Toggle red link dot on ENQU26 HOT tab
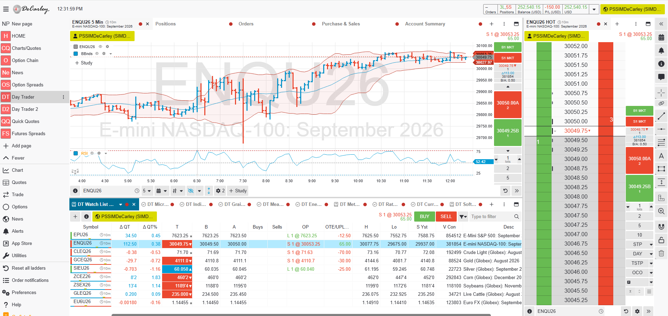Viewport: 668px width, 316px height. (599, 24)
